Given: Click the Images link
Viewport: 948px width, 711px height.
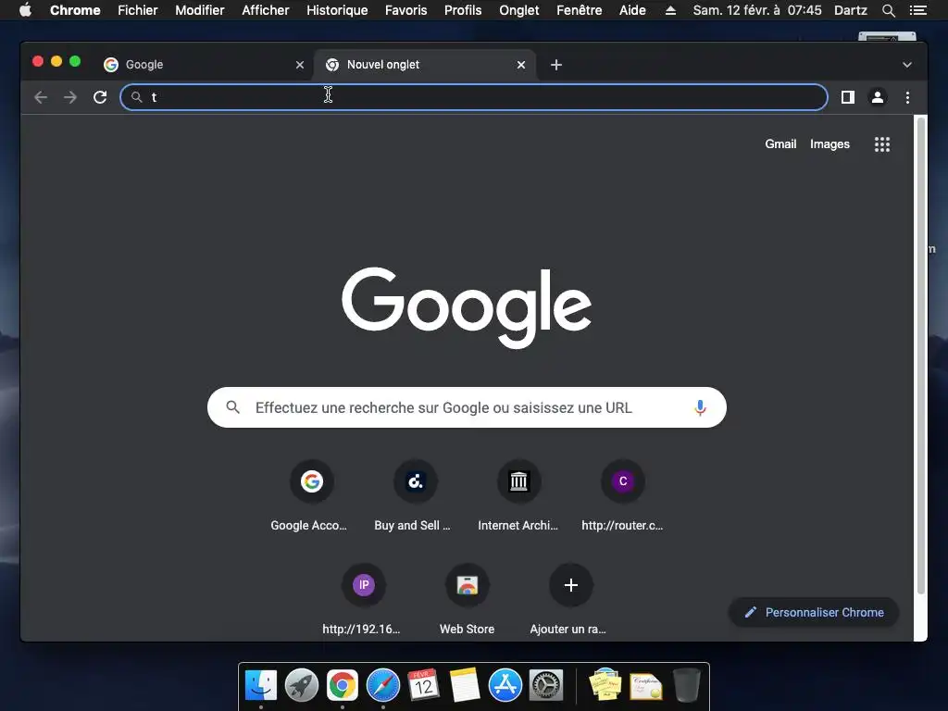Looking at the screenshot, I should (x=829, y=143).
